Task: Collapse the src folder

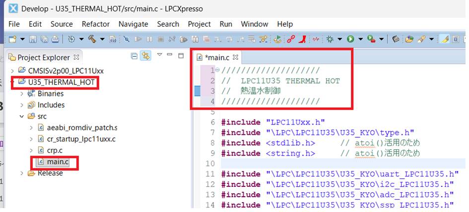Action: pos(21,116)
